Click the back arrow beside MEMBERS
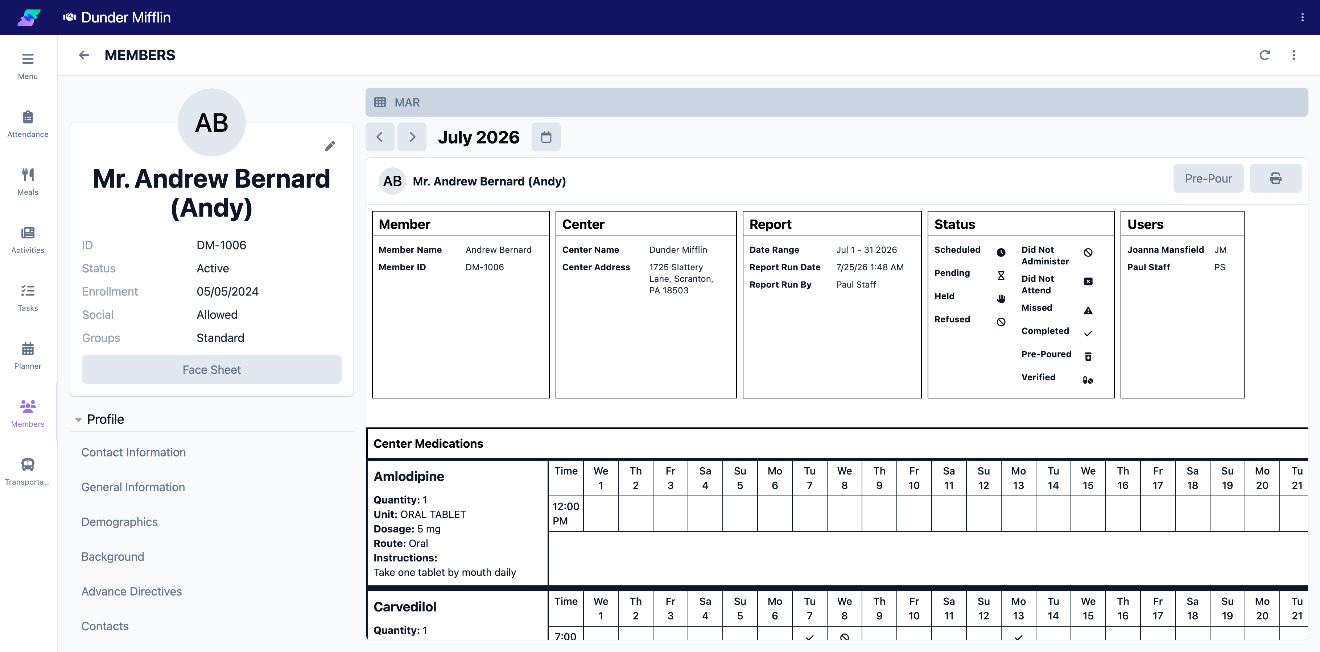1320x652 pixels. (84, 55)
